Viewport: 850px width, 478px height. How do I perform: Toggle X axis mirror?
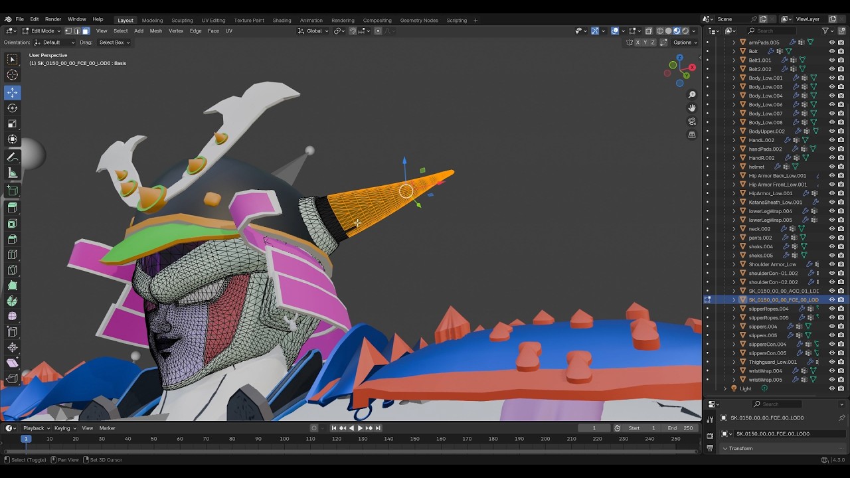[637, 42]
